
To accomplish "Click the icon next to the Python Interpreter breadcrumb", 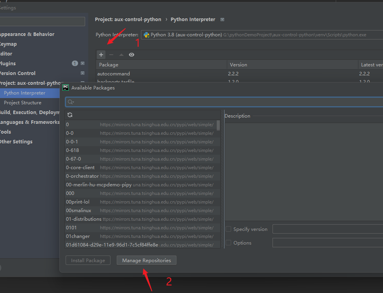I will [222, 20].
